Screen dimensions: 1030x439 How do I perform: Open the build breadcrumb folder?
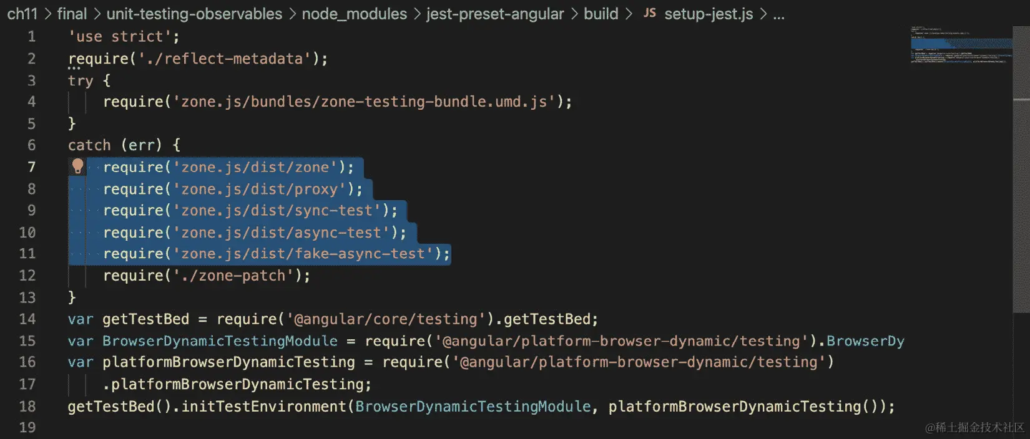(x=601, y=14)
